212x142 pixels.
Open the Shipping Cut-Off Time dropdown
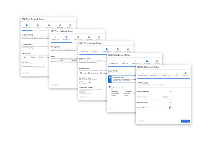coord(85,92)
